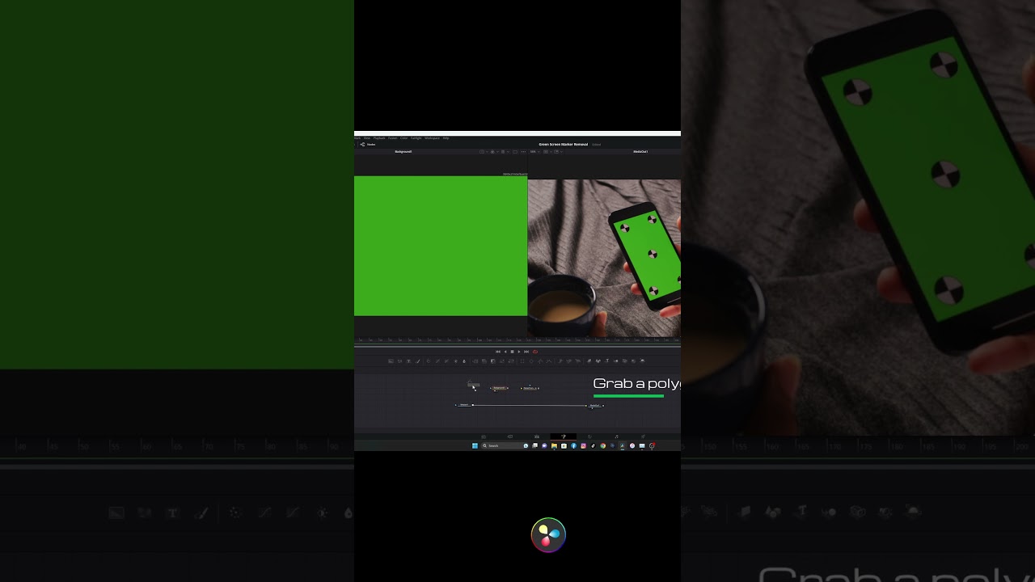Click the Green Screen Marker Removal project title

(x=564, y=145)
